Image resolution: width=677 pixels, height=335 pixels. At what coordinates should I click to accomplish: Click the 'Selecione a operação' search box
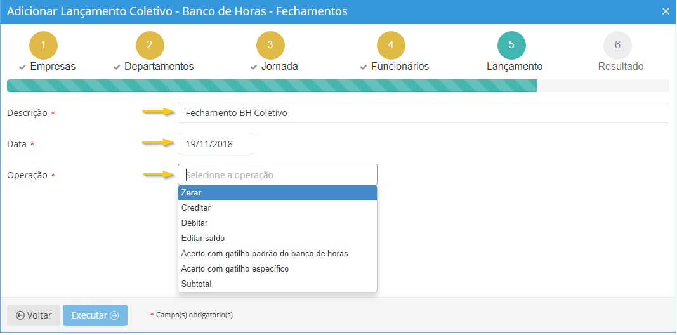277,175
